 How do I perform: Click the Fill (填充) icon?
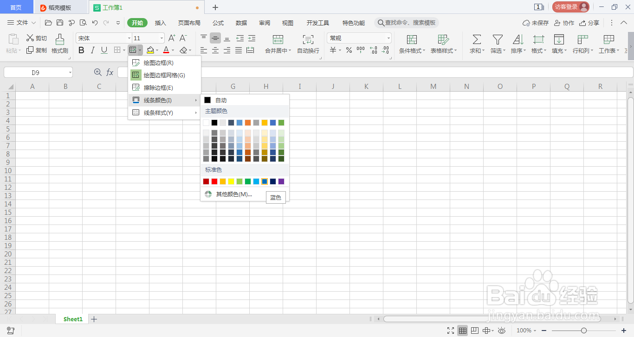(559, 40)
